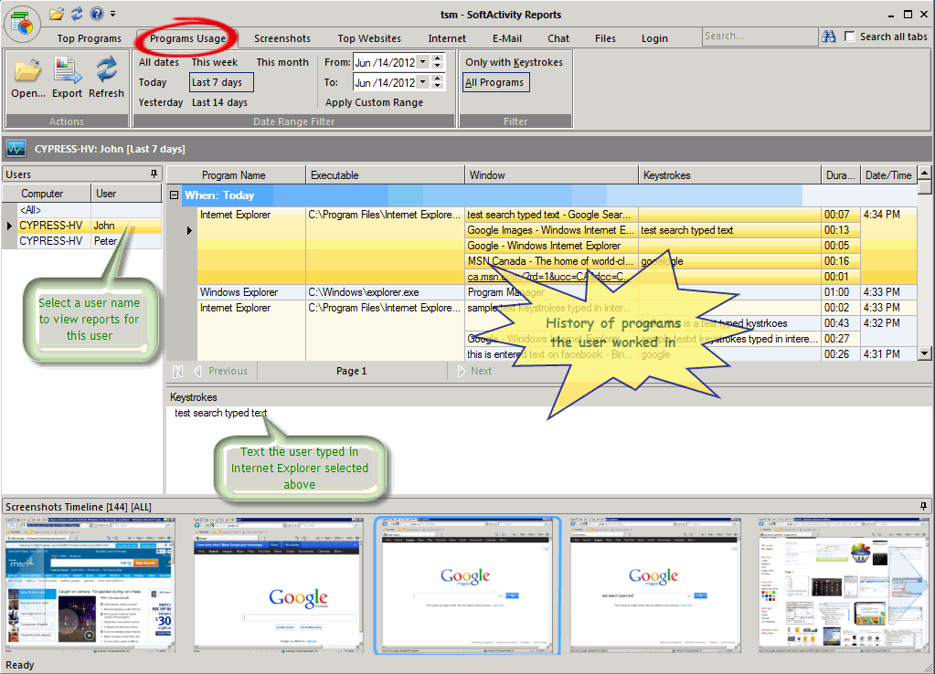Open the From date calendar dropdown
Screen dimensions: 935x674
423,62
